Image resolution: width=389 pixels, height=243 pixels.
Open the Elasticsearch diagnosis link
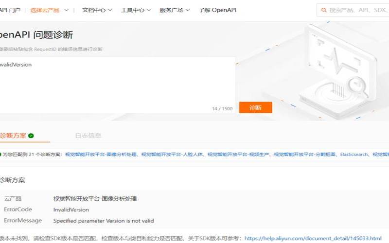(x=354, y=155)
